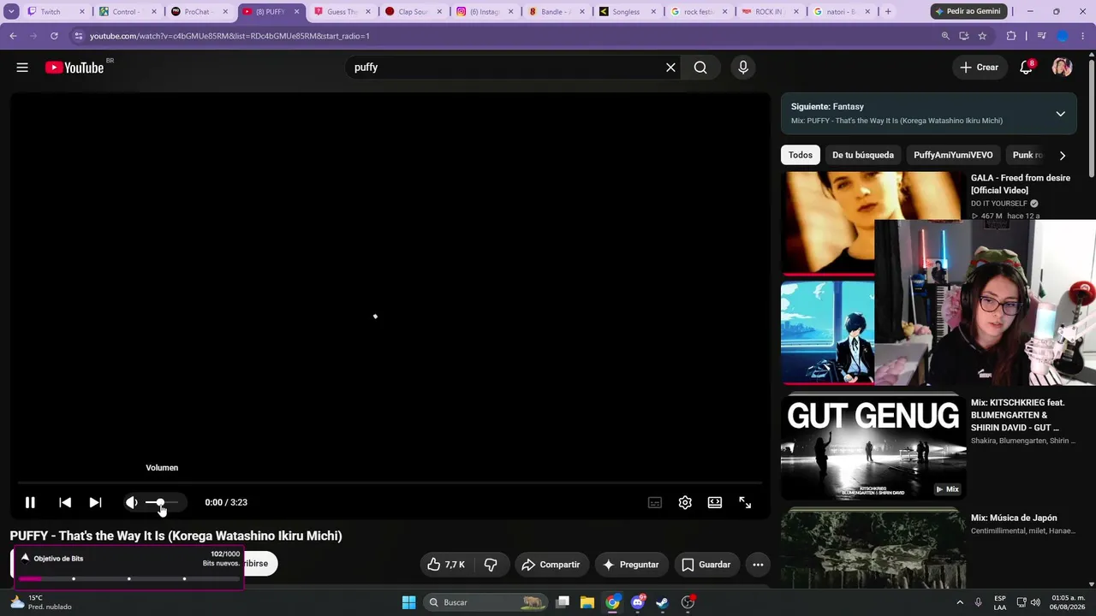The image size is (1096, 616).
Task: Open the more actions ellipsis menu
Action: (x=758, y=565)
